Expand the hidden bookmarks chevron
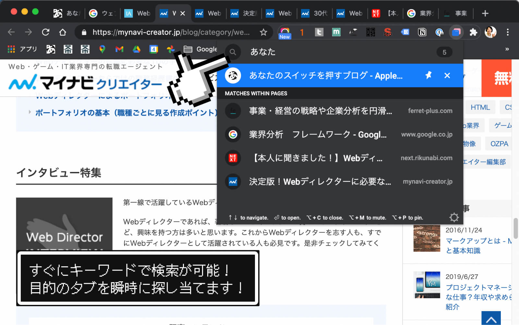This screenshot has width=519, height=325. tap(507, 49)
